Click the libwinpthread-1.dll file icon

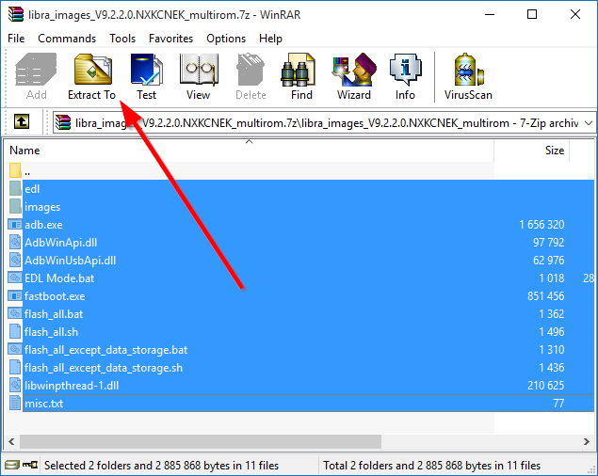tap(15, 386)
